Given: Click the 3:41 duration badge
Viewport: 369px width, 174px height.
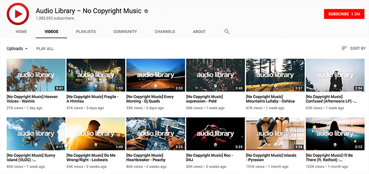Looking at the screenshot, I should [60, 88].
